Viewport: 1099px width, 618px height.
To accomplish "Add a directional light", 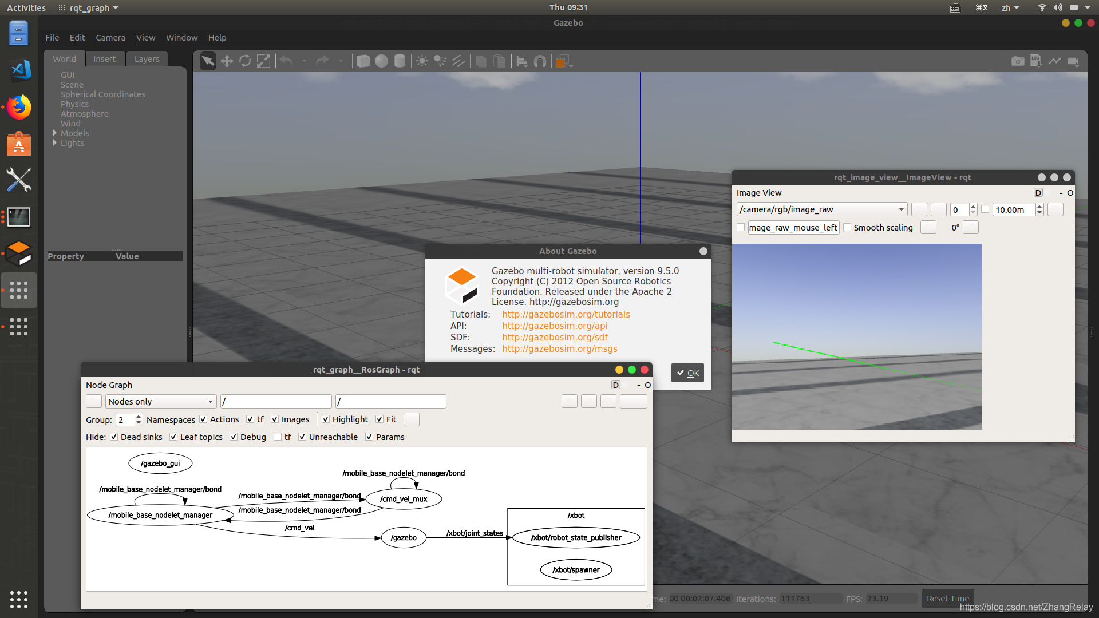I will [458, 61].
